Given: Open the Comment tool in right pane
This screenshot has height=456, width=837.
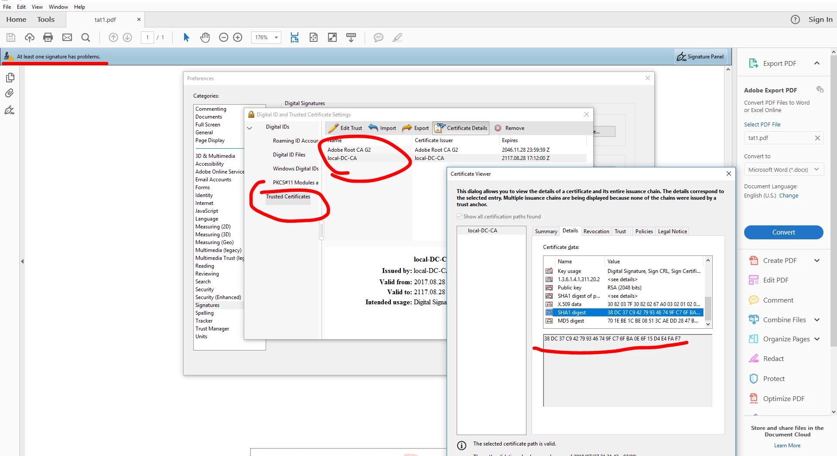Looking at the screenshot, I should tap(778, 300).
